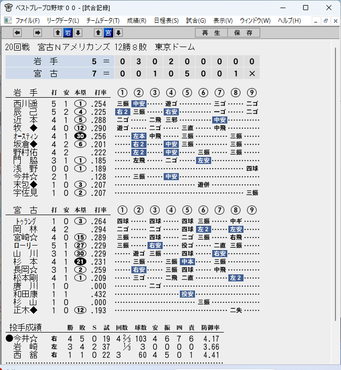The image size is (341, 370).
Task: Open the 成績(R) menu
Action: pyautogui.click(x=136, y=21)
